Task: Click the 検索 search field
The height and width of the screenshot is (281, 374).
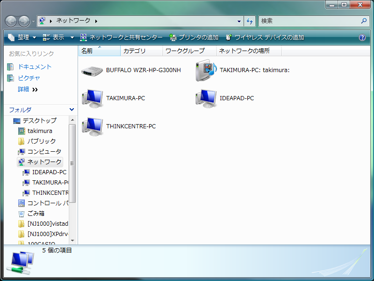Action: click(x=309, y=21)
